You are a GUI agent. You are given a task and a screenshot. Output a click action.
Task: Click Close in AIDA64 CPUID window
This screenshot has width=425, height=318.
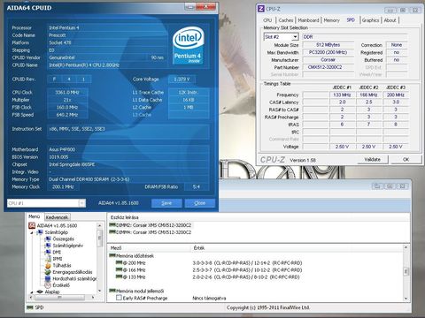(200, 203)
